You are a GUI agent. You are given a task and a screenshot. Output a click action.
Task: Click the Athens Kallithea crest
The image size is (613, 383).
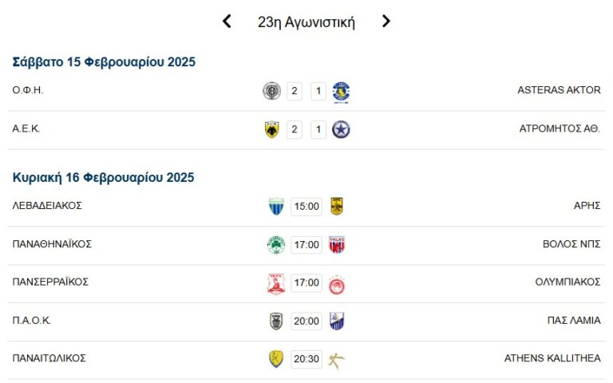point(337,360)
